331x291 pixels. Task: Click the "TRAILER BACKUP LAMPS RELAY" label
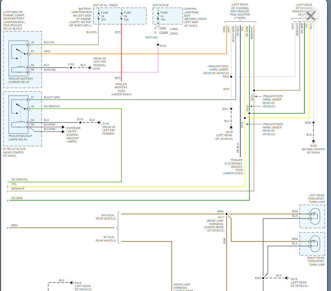click(20, 138)
